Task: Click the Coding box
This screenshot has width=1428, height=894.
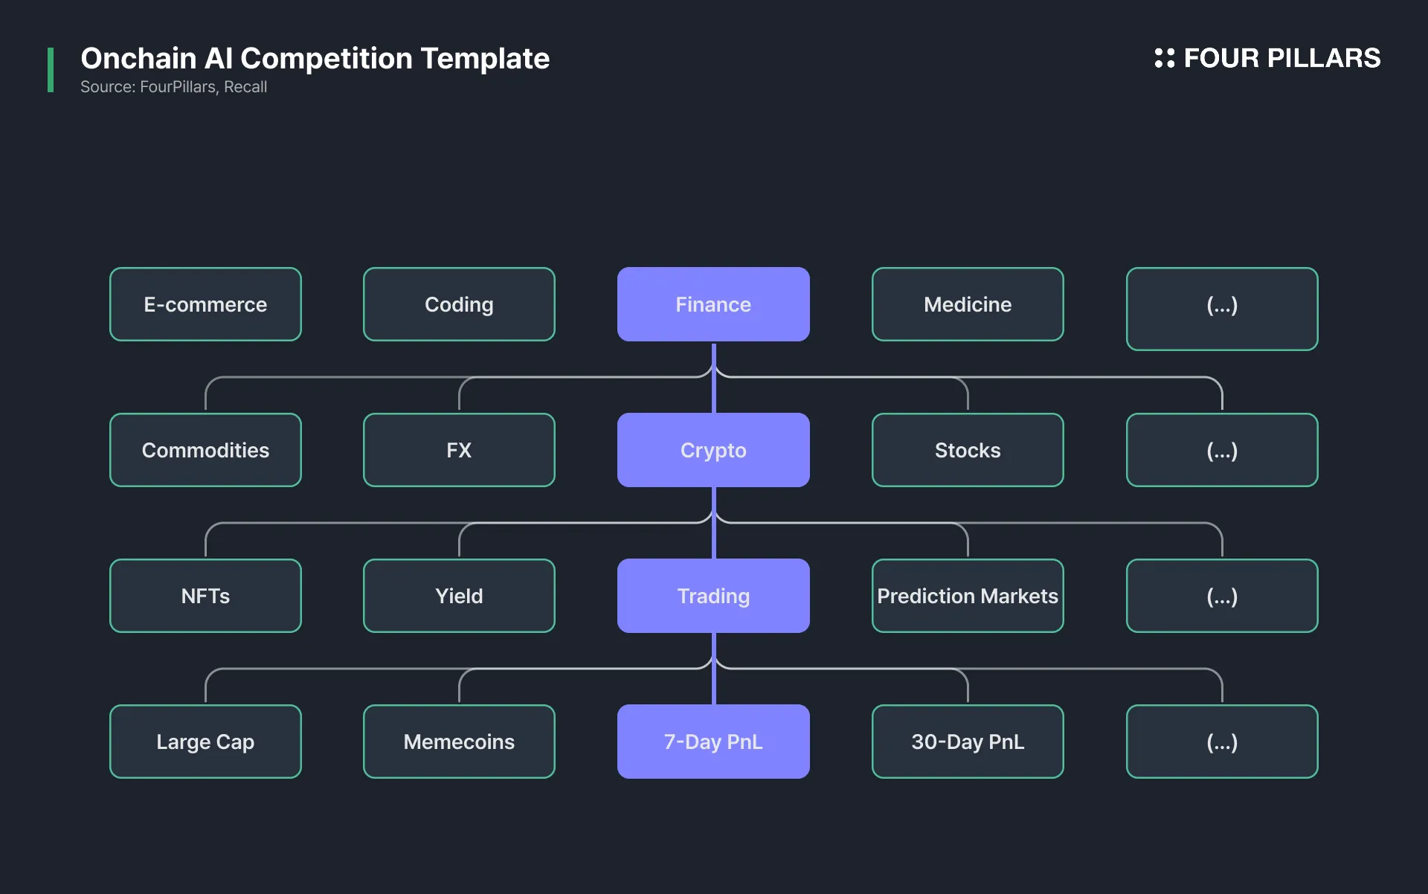Action: [x=459, y=304]
